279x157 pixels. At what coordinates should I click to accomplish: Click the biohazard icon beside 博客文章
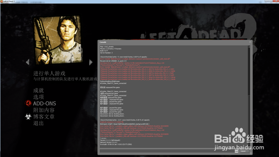[28, 117]
